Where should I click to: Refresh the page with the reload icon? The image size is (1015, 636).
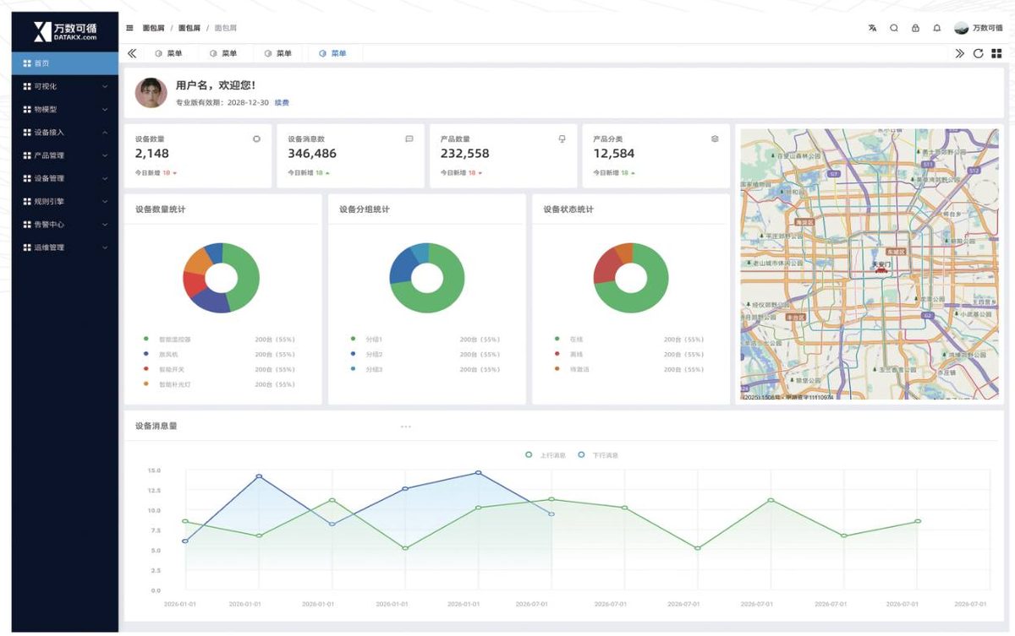[979, 53]
